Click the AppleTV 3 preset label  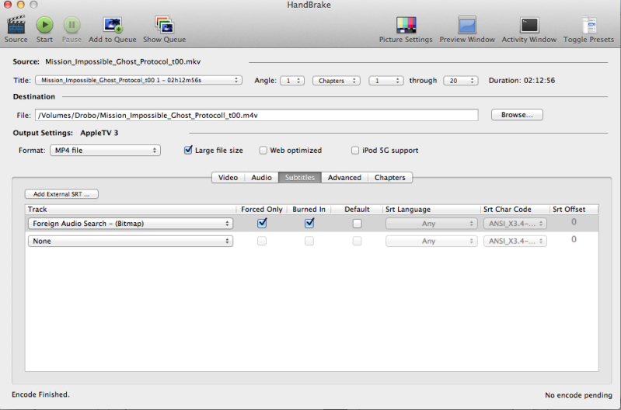coord(99,133)
